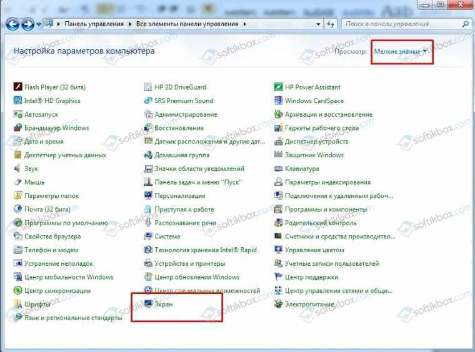475x352 pixels.
Task: Open Технология хранения Intel Rapid link
Action: (206, 250)
